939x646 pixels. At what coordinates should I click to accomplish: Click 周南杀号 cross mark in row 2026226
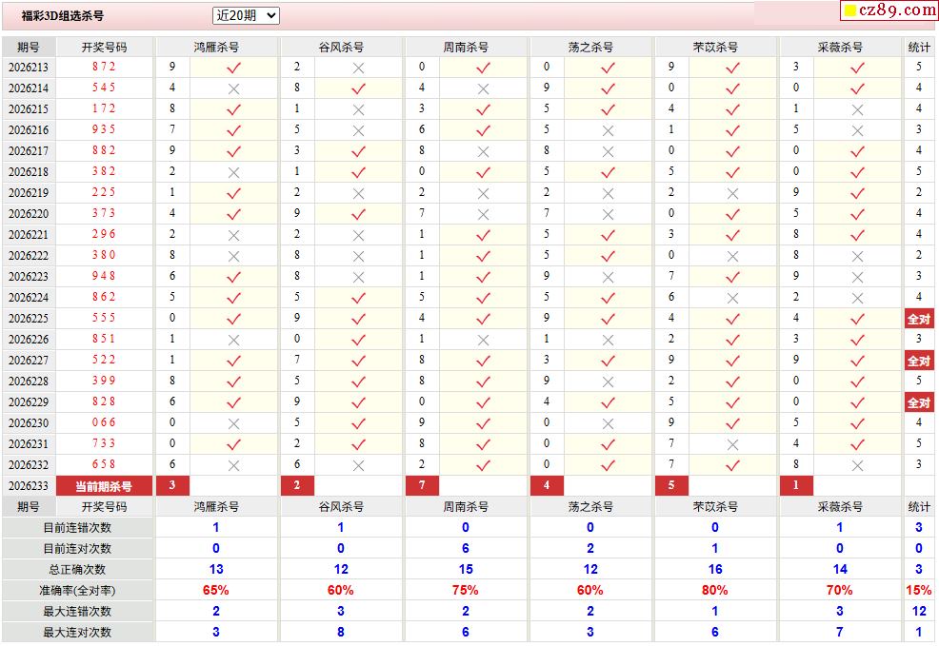[483, 341]
